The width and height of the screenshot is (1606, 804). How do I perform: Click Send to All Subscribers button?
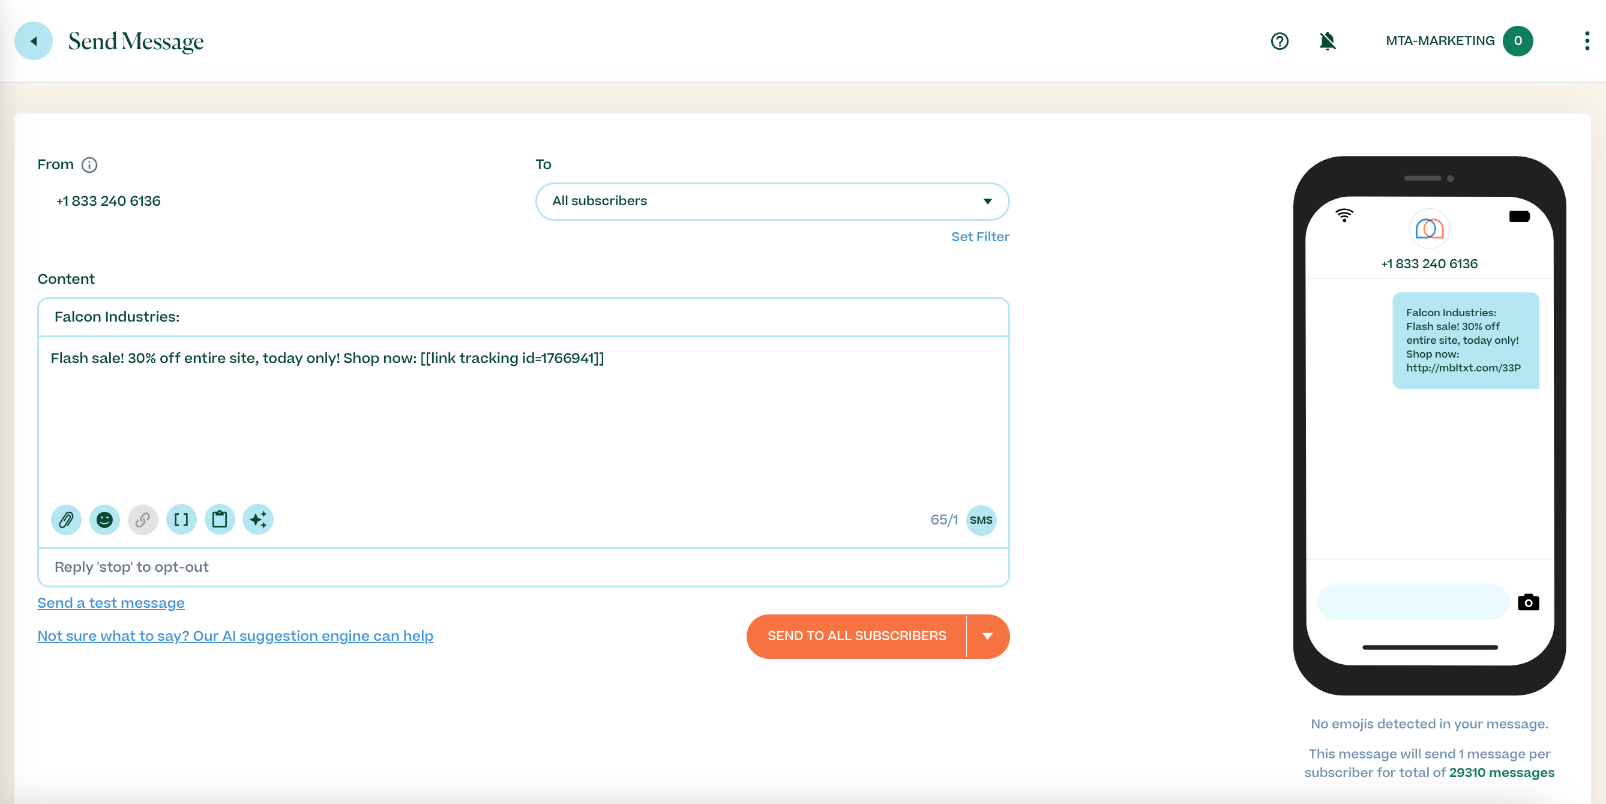tap(856, 637)
